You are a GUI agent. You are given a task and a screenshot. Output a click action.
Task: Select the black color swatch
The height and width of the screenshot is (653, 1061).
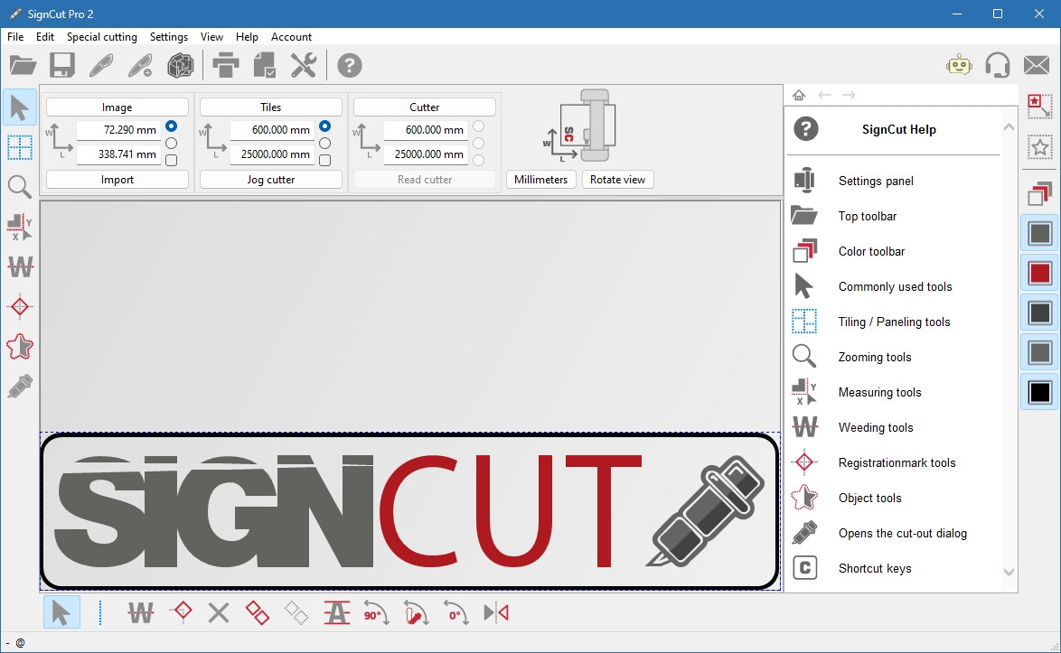(1040, 392)
